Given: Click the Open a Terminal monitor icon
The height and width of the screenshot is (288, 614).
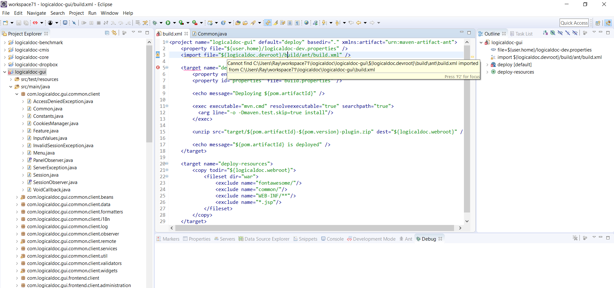Looking at the screenshot, I should pos(65,23).
